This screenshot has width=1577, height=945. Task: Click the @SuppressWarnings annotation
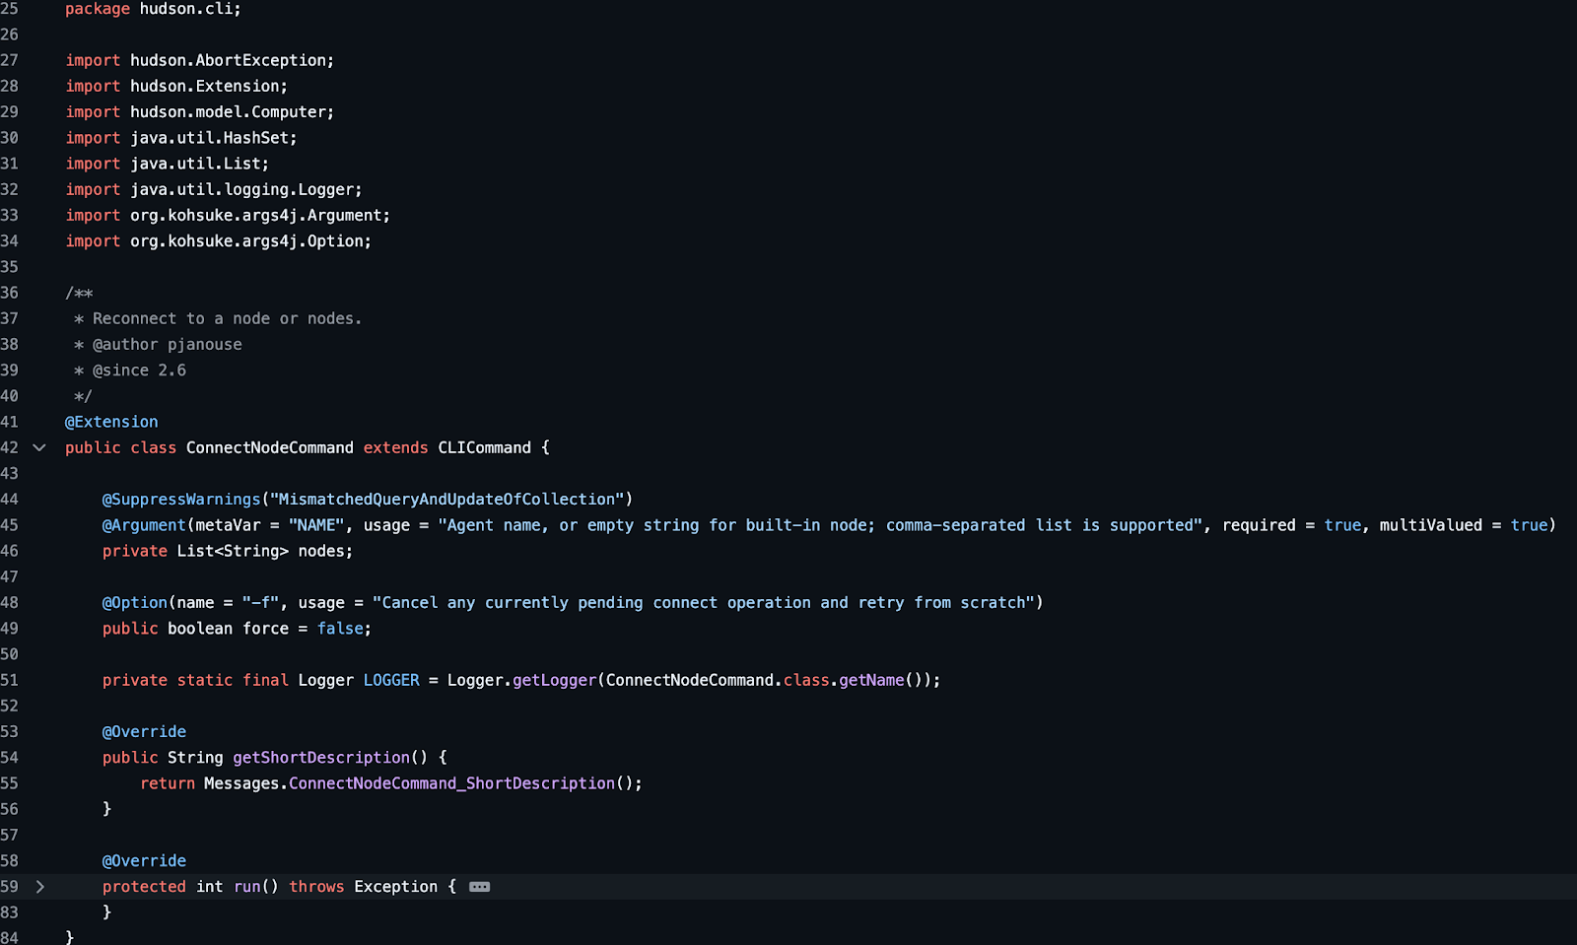point(181,500)
